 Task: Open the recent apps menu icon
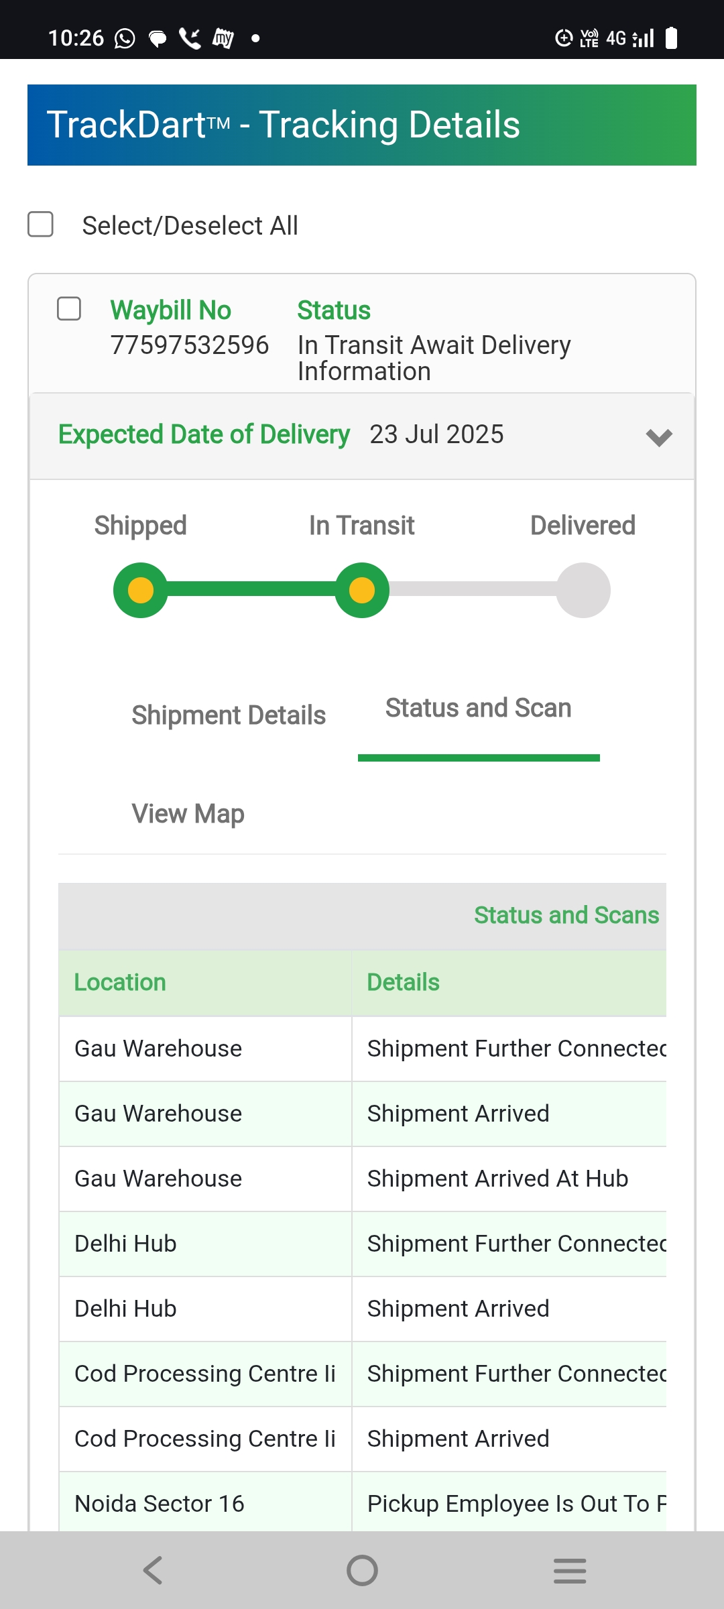[570, 1570]
